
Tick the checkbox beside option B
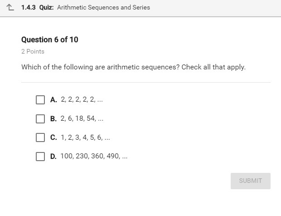pyautogui.click(x=40, y=118)
